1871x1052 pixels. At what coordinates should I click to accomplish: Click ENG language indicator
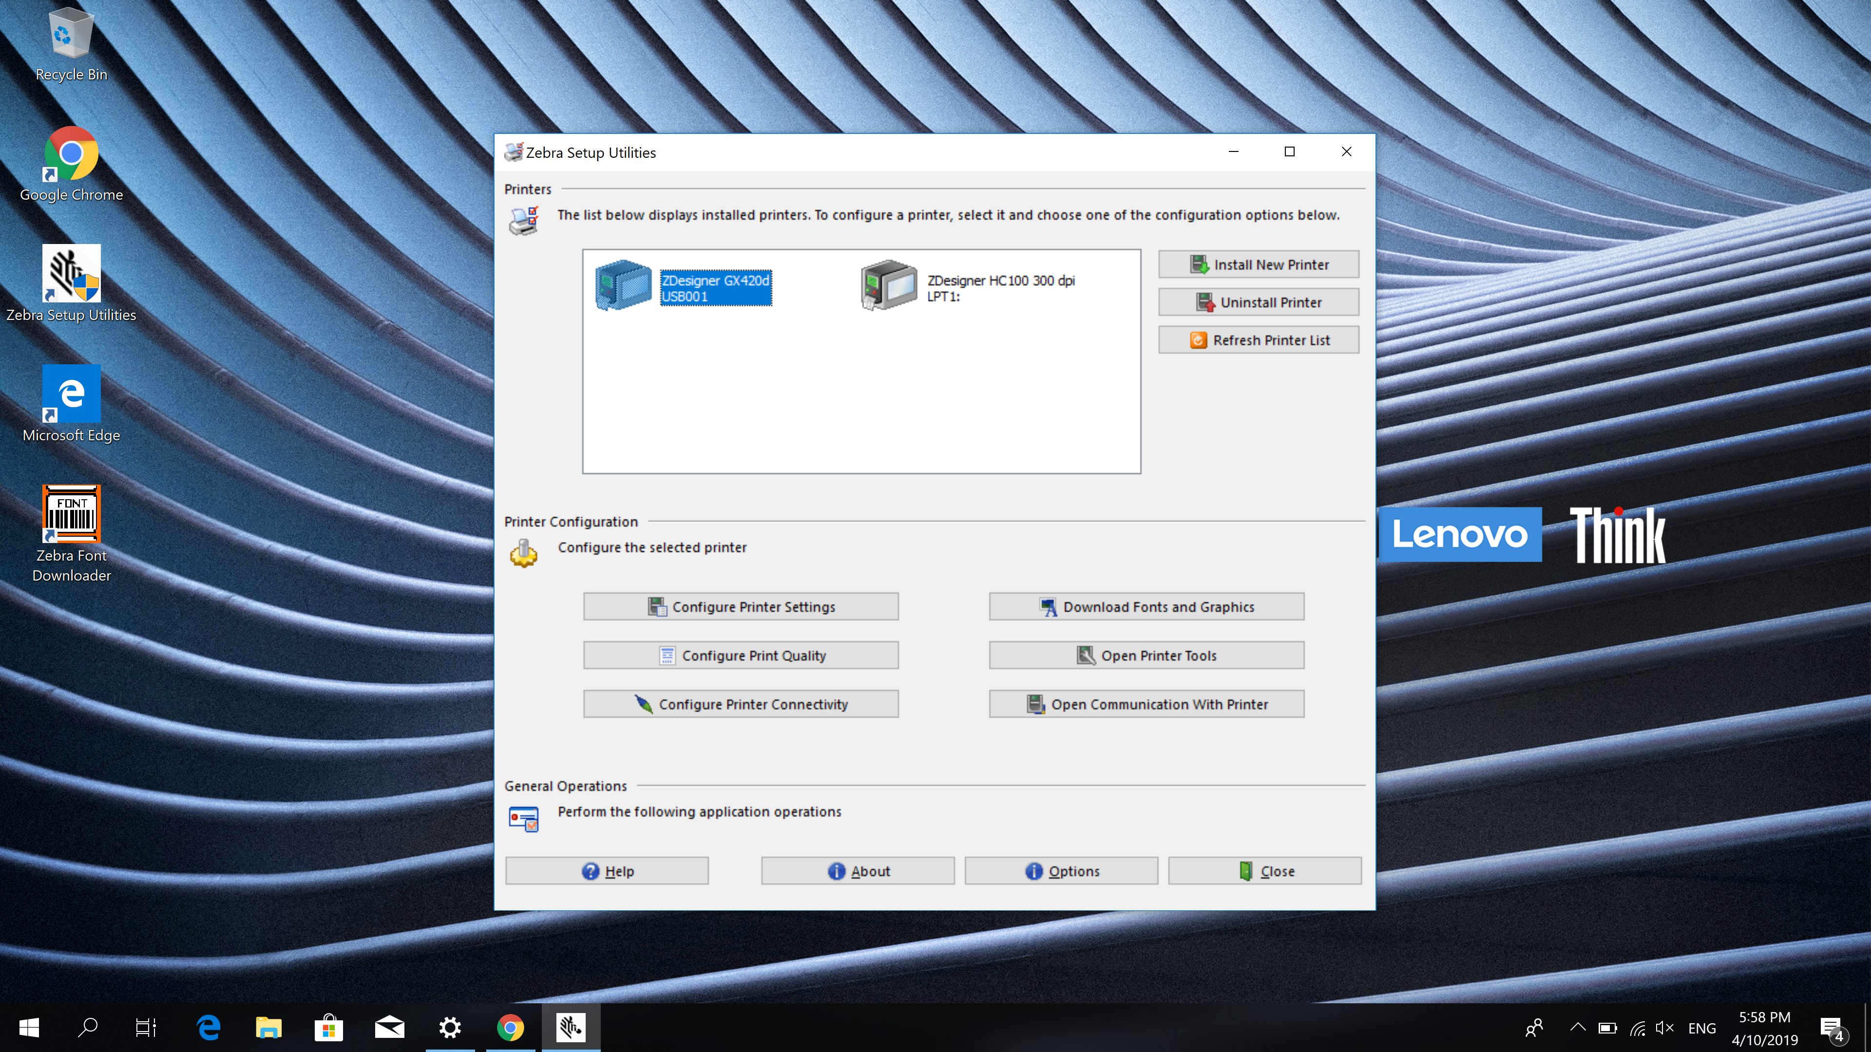click(x=1702, y=1028)
